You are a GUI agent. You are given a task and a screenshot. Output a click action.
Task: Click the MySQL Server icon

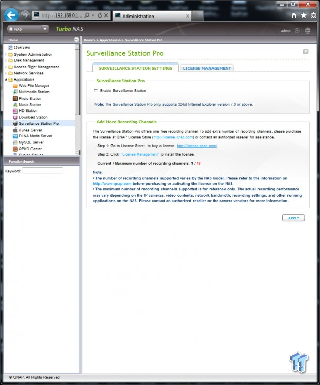[15, 142]
